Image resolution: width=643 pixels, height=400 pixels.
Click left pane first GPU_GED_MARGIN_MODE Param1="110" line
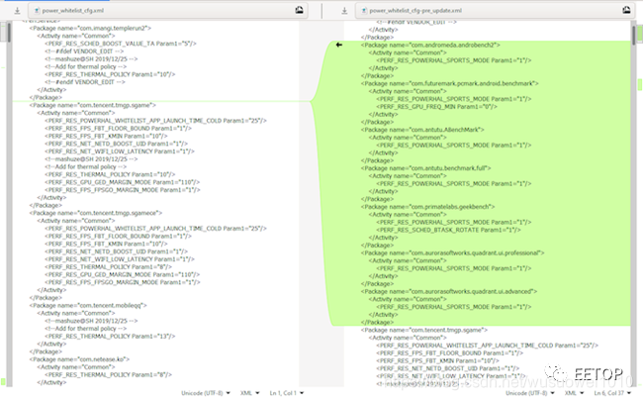tap(123, 182)
